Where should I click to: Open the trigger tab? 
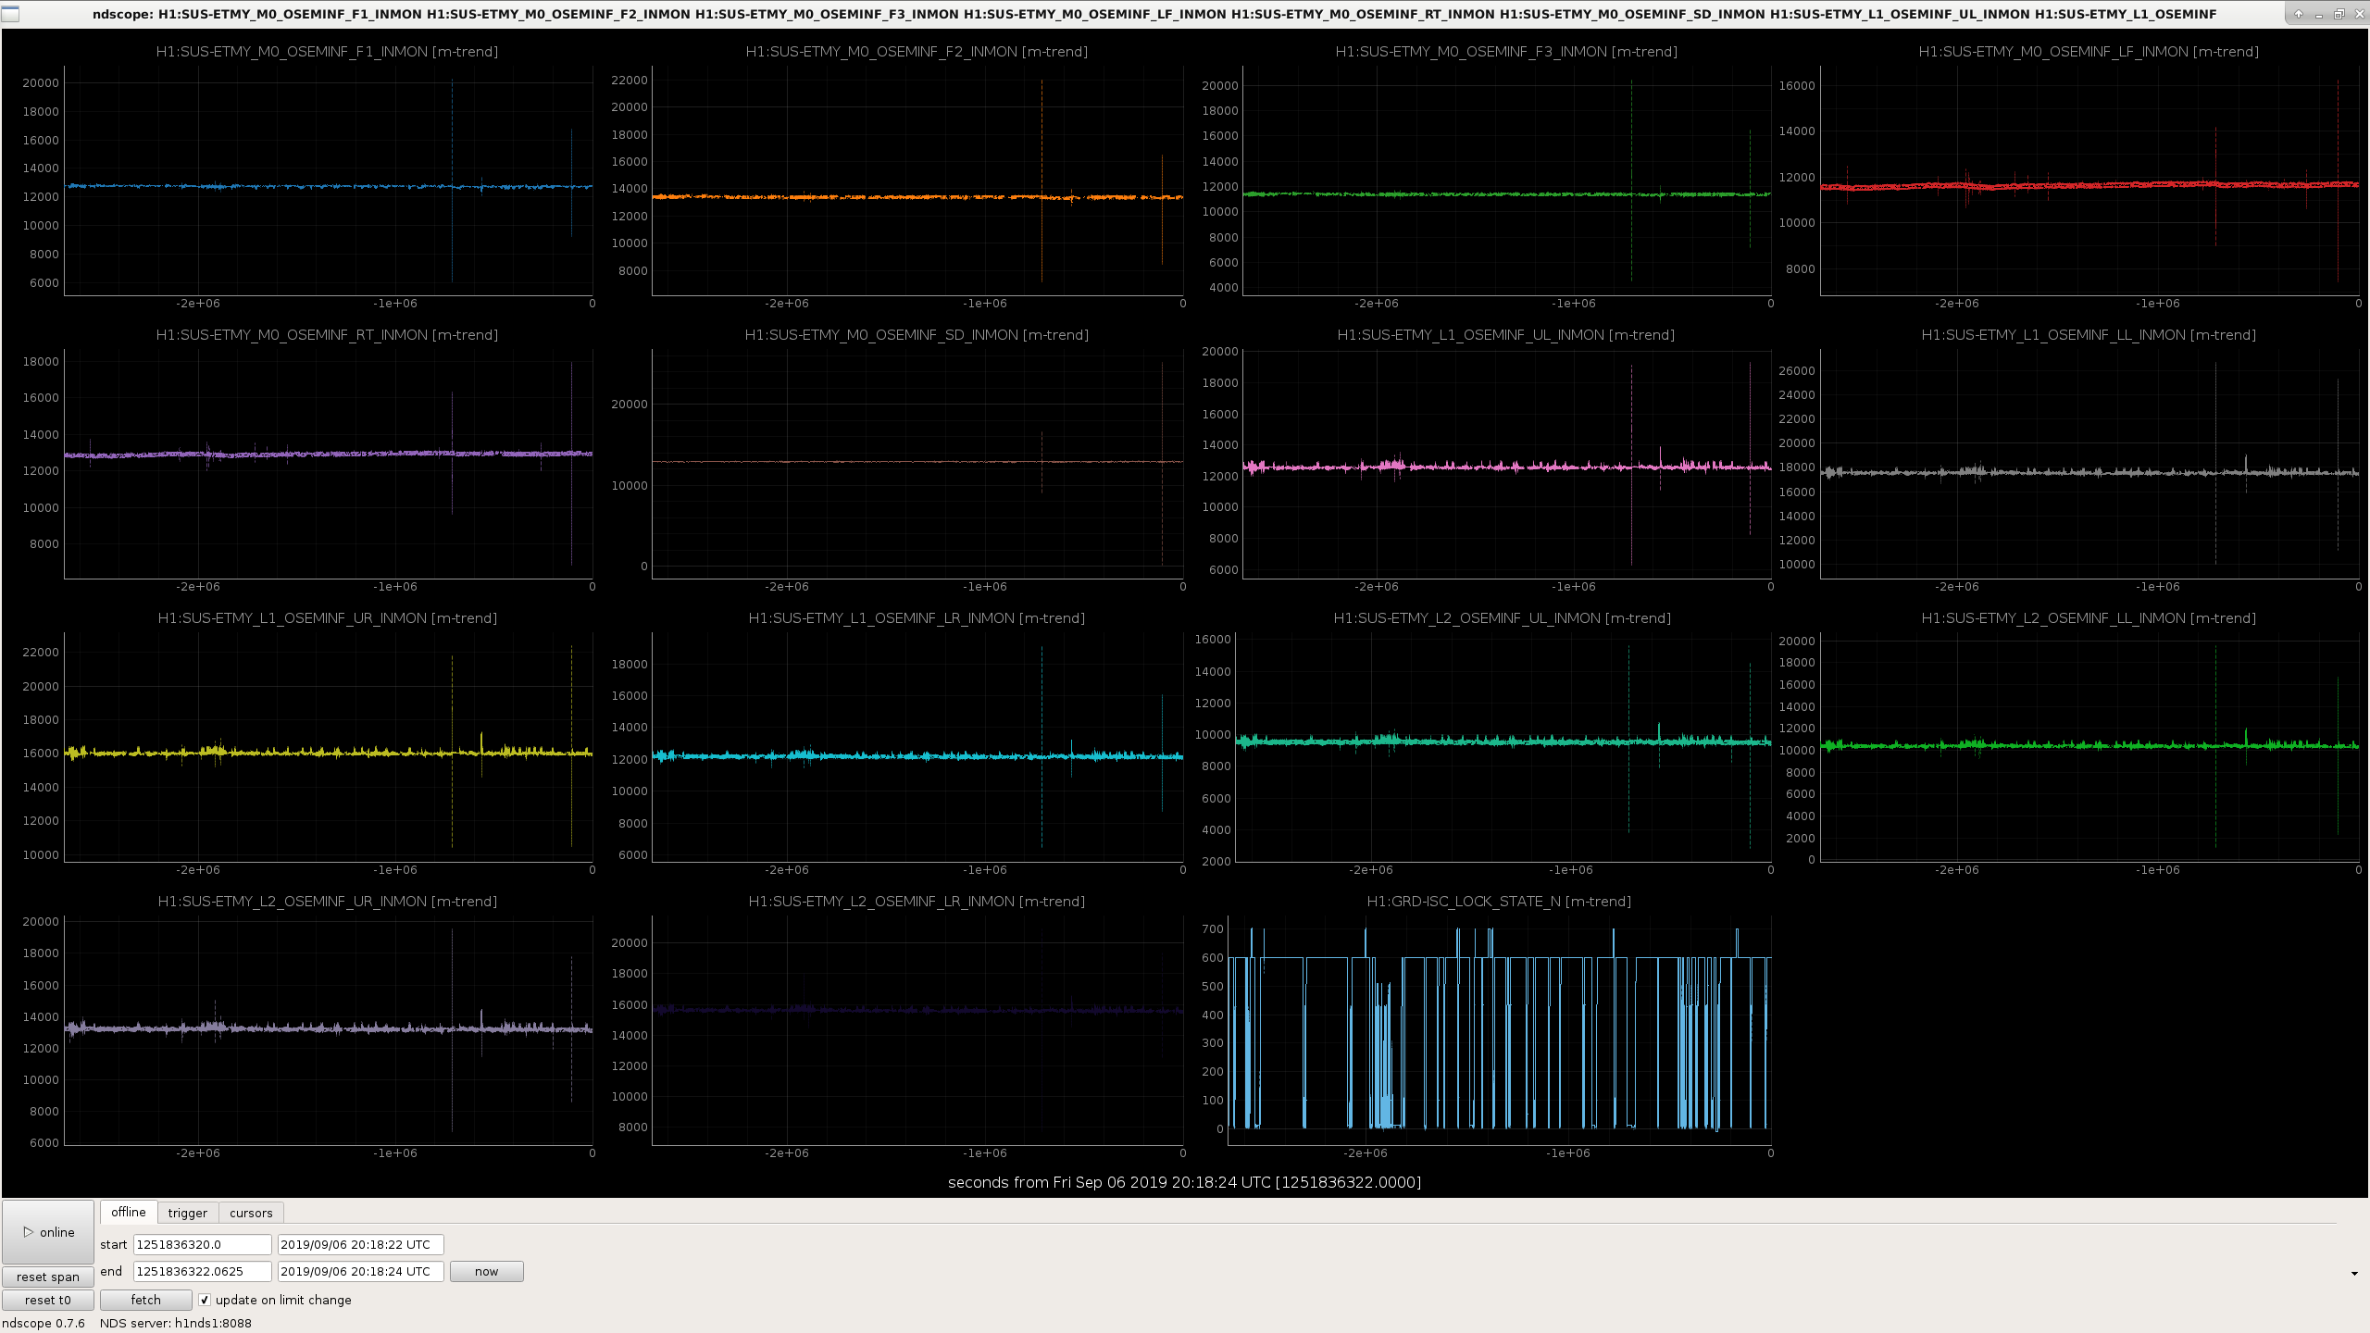tap(188, 1213)
